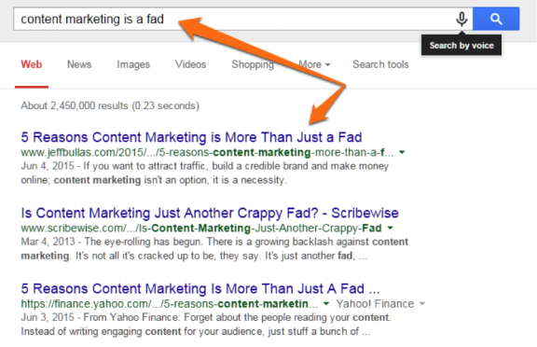The height and width of the screenshot is (347, 537).
Task: Switch to the News tab
Action: coord(79,64)
